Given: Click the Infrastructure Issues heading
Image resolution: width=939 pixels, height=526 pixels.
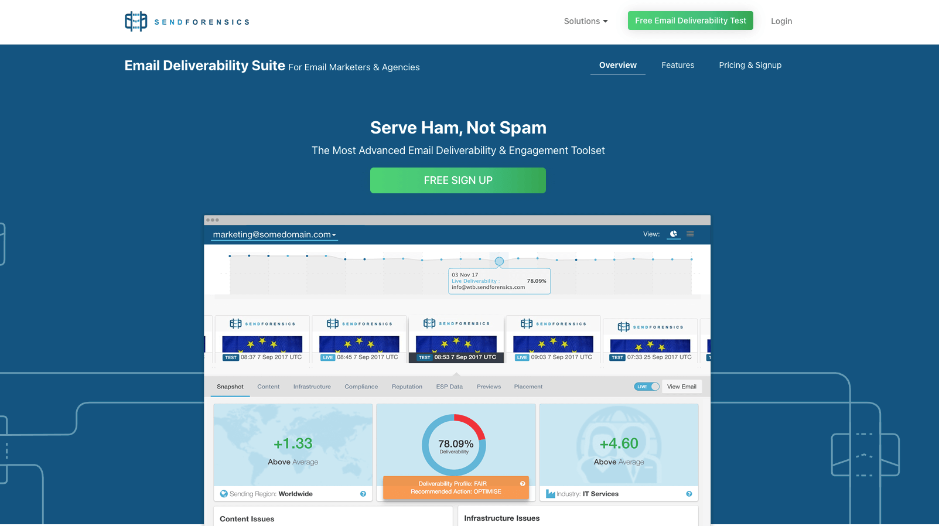Looking at the screenshot, I should pyautogui.click(x=502, y=518).
